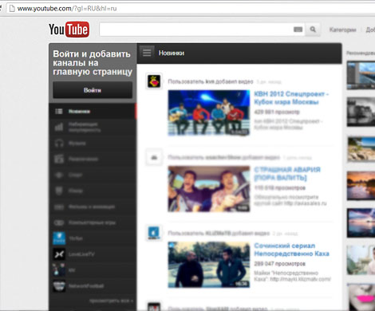The width and height of the screenshot is (375, 311).
Task: Open the LoveLiveTV channel in sidebar
Action: pyautogui.click(x=93, y=254)
